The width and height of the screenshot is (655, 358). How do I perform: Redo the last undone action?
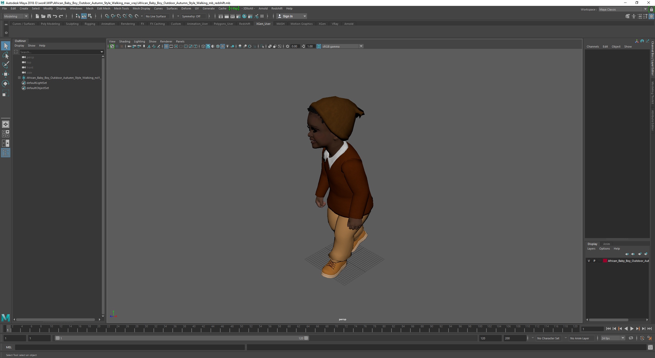click(61, 16)
